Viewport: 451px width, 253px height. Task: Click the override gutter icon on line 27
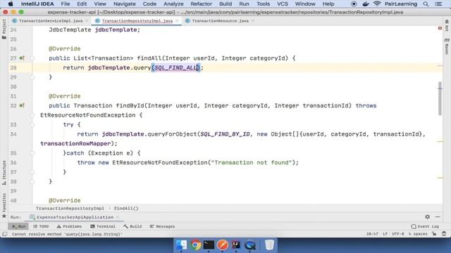point(22,58)
